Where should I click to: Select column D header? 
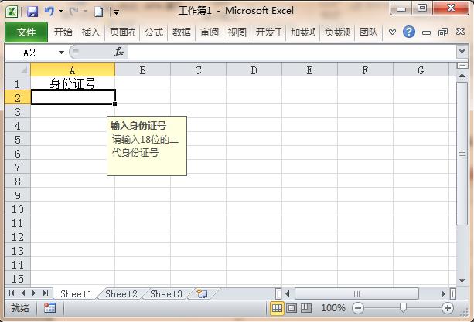[x=254, y=69]
